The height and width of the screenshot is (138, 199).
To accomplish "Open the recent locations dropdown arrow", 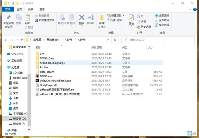I will point(17,40).
